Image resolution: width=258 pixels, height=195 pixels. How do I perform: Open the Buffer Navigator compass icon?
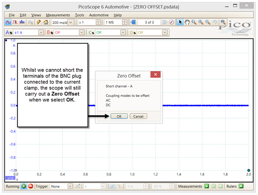[x=171, y=22]
